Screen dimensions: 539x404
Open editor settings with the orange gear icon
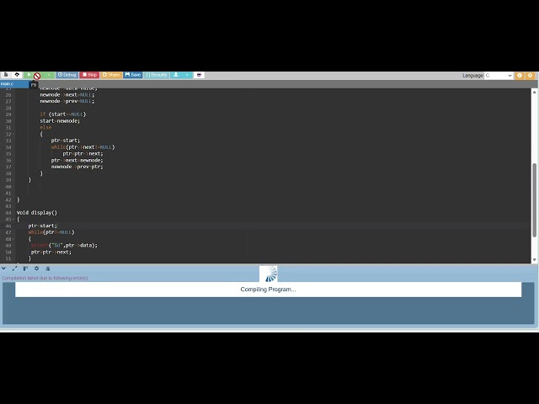[x=530, y=76]
